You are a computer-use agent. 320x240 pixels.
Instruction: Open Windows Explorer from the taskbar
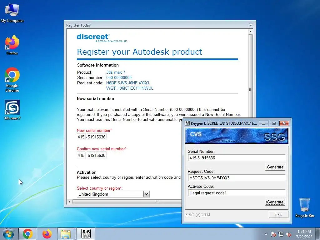66,234
